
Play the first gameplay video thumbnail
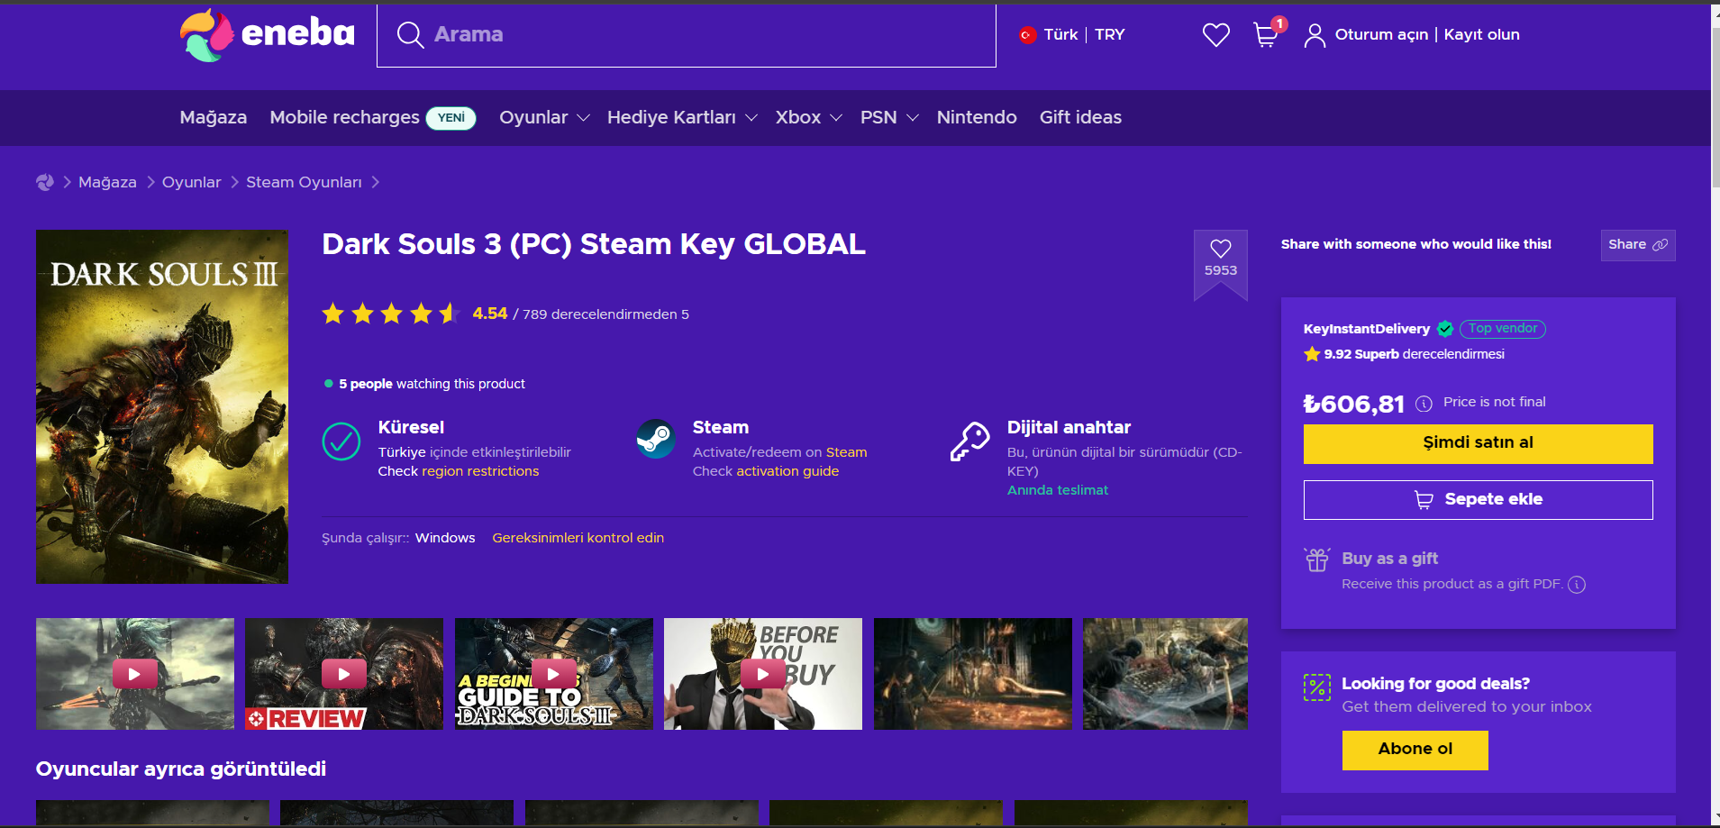135,674
